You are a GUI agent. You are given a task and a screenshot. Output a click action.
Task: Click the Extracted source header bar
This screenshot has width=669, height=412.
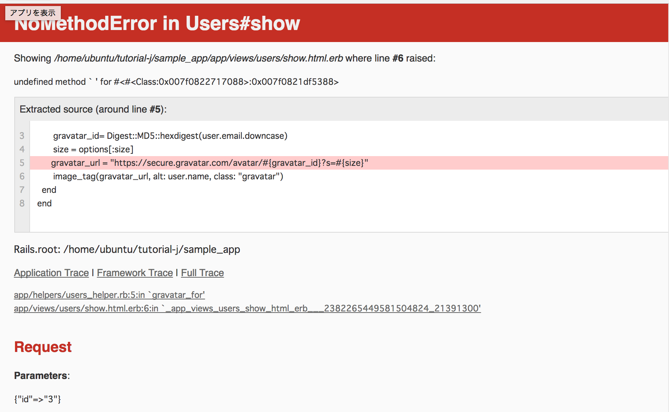pyautogui.click(x=93, y=109)
